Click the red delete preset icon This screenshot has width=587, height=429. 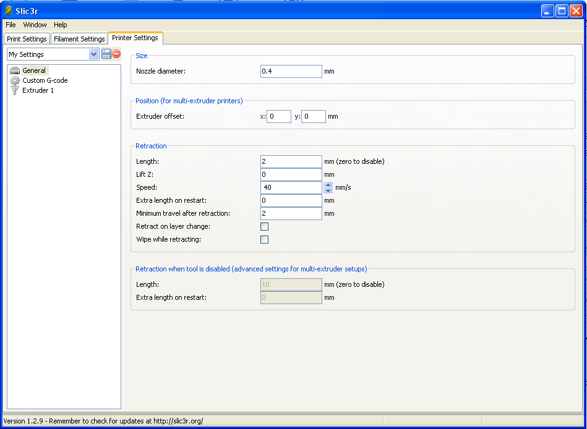click(x=116, y=54)
